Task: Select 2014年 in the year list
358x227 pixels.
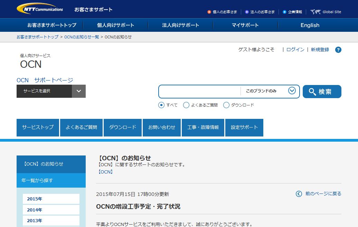Action: pyautogui.click(x=51, y=210)
